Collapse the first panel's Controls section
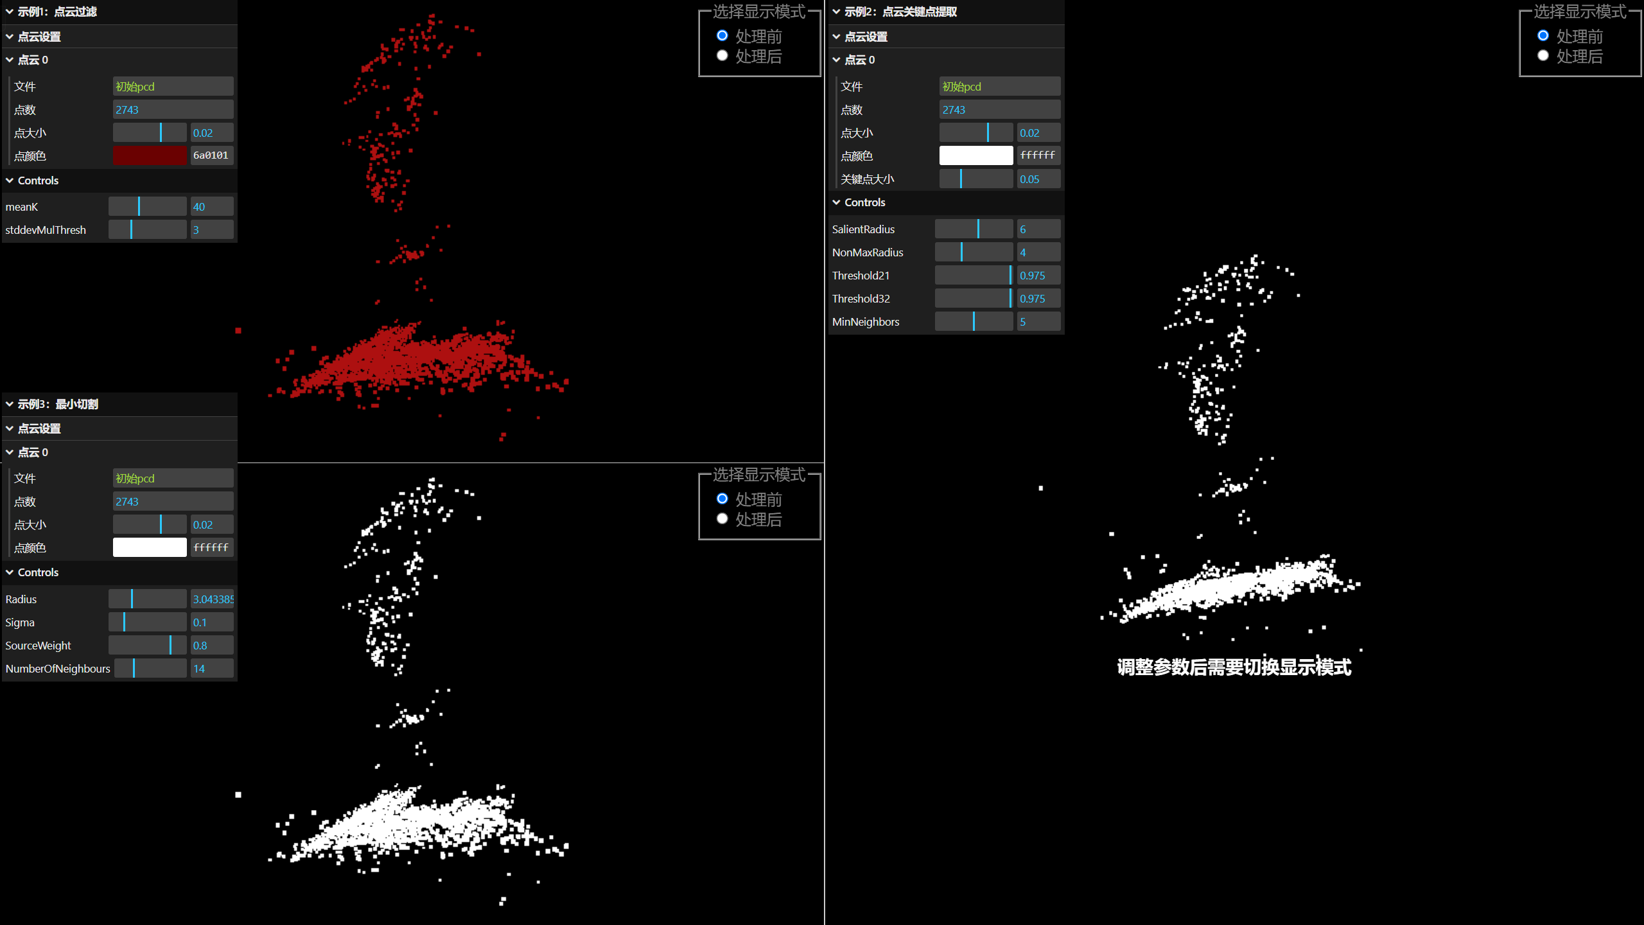The width and height of the screenshot is (1644, 925). point(10,181)
